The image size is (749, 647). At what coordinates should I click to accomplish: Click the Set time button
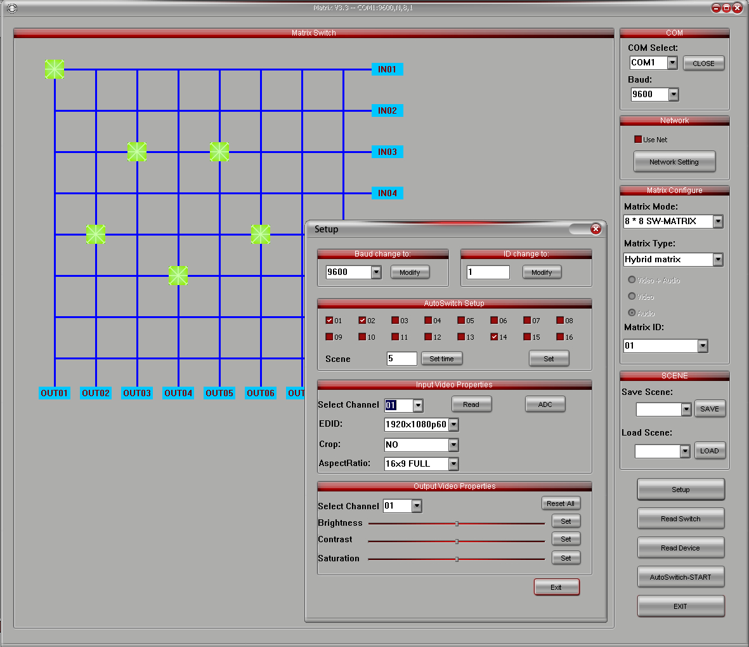click(x=442, y=359)
